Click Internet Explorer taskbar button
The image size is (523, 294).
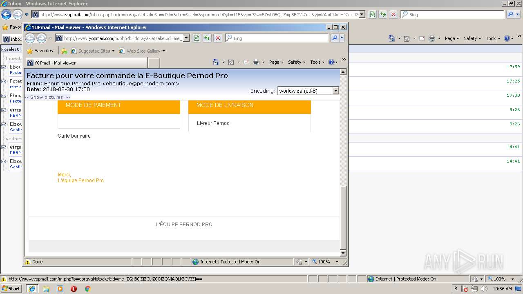(x=31, y=288)
